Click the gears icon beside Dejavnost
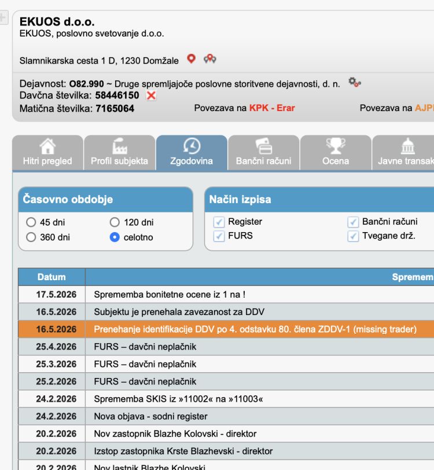The width and height of the screenshot is (434, 470). (355, 82)
